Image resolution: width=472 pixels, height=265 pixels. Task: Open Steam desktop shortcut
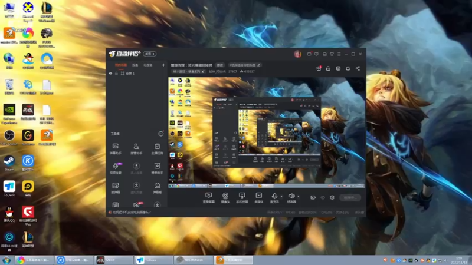tap(9, 163)
